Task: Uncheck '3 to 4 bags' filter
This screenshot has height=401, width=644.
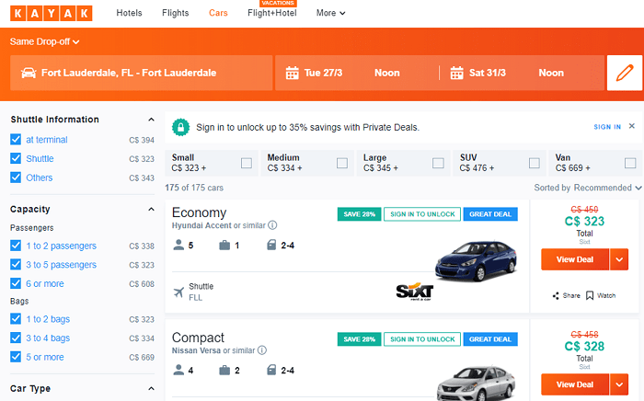Action: [x=16, y=338]
